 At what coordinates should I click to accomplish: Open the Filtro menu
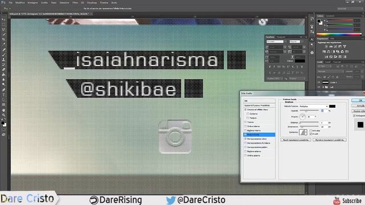(x=75, y=2)
